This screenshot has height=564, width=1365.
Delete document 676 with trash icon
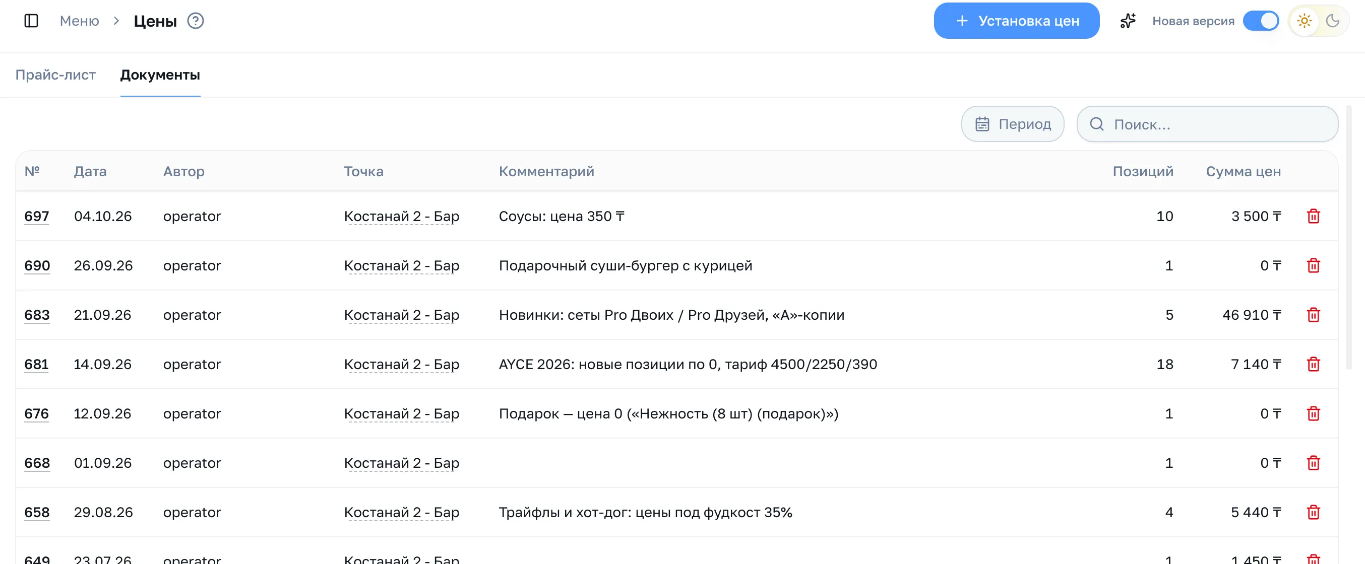1313,413
